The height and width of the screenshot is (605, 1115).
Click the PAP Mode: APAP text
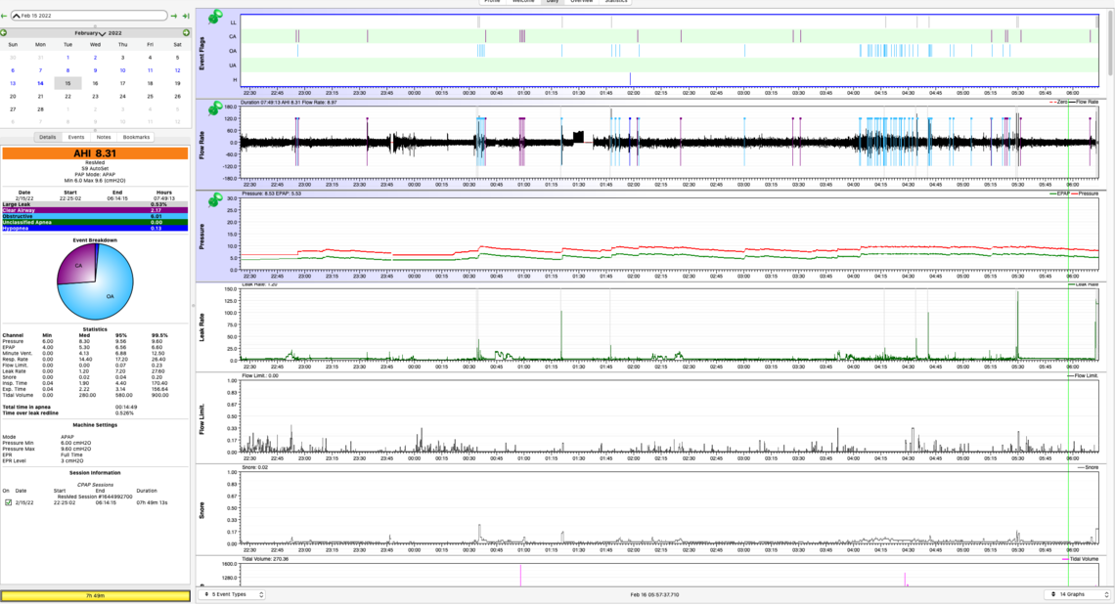[x=95, y=174]
